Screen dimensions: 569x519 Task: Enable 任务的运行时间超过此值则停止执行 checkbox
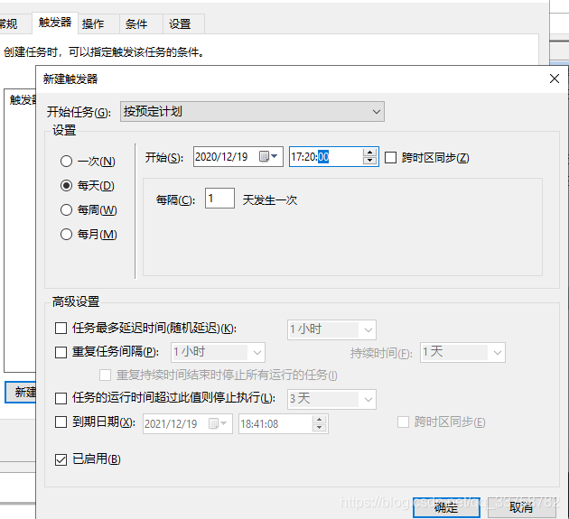tap(61, 398)
